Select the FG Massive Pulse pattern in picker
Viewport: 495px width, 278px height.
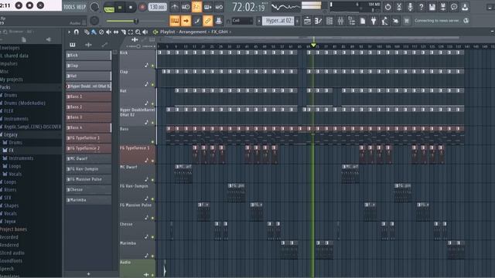pos(88,179)
